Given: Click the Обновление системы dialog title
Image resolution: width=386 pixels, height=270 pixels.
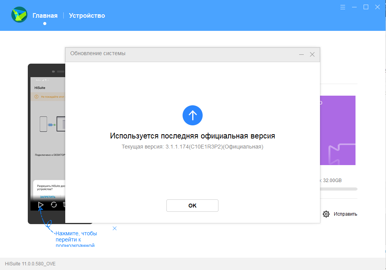Looking at the screenshot, I should [x=98, y=53].
